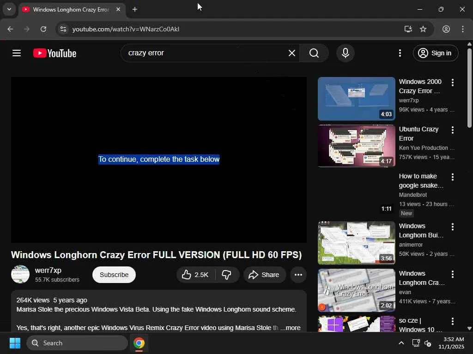This screenshot has width=473, height=354.
Task: Open options for animerror Longhorn video
Action: coord(453,227)
